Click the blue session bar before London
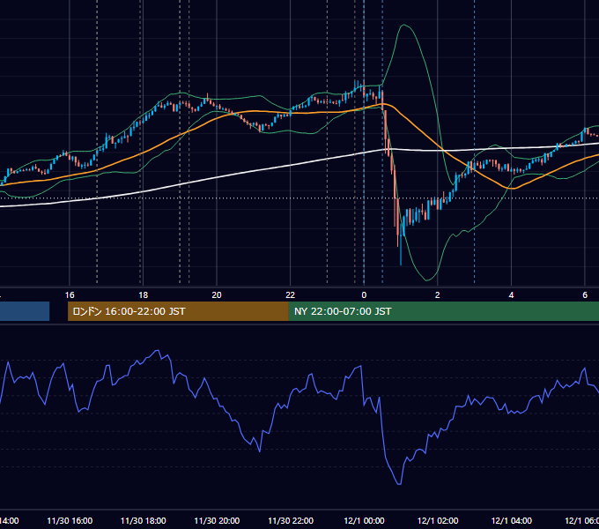Screen dimensions: 599x529 [x=25, y=311]
